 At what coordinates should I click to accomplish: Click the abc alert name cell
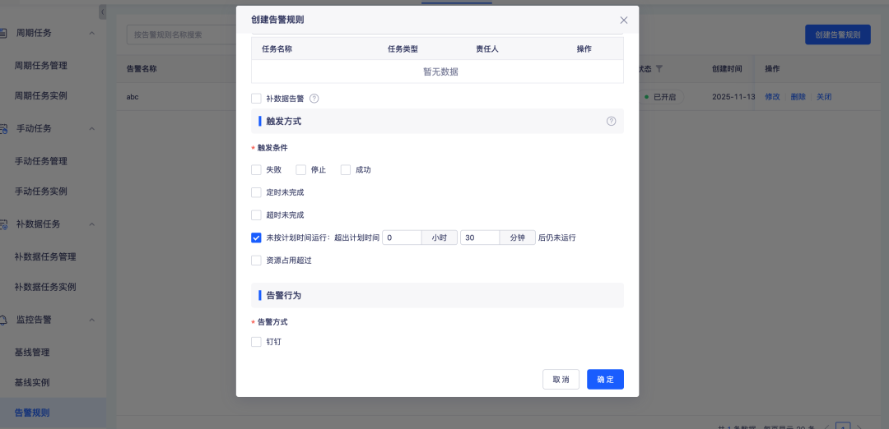(132, 97)
